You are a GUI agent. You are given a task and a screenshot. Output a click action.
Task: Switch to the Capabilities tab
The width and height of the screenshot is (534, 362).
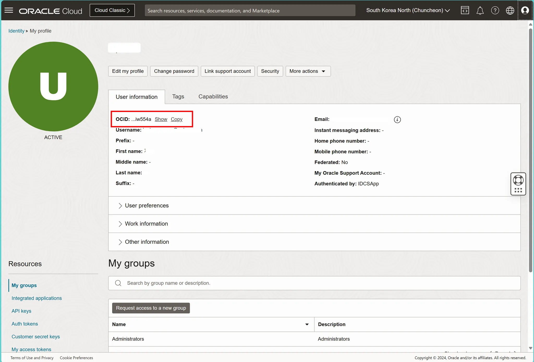coord(213,97)
